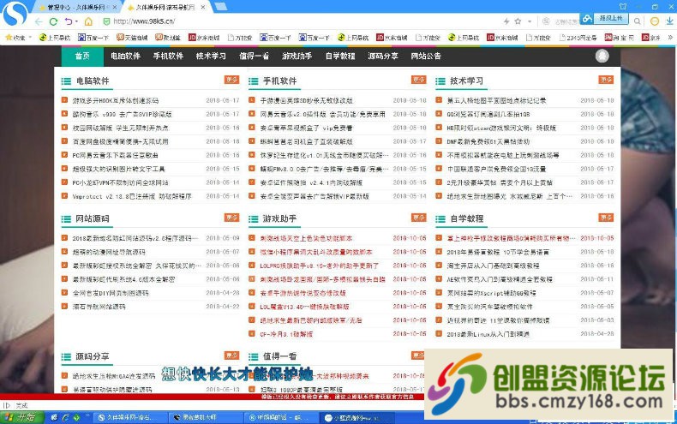This screenshot has width=677, height=424.
Task: Click the Internet Explorer quick launch icon
Action: coord(65,417)
